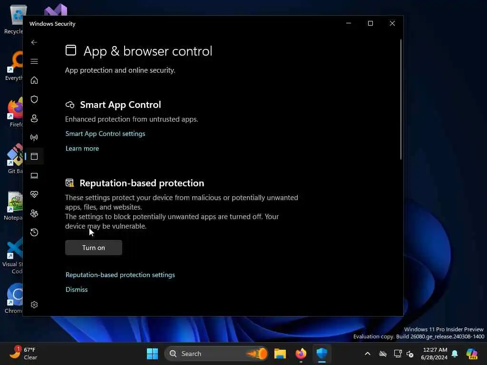The image size is (487, 365).
Task: Click the 'App protection and online security.' text
Action: [120, 70]
